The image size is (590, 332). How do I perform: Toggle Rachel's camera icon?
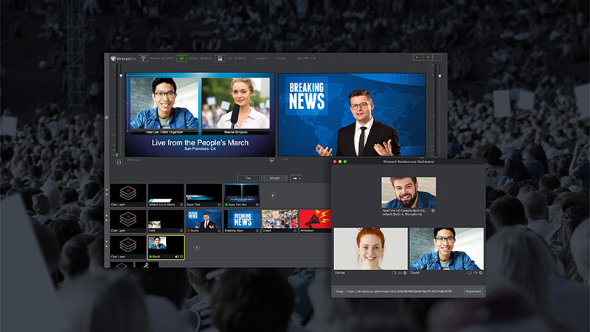click(394, 272)
